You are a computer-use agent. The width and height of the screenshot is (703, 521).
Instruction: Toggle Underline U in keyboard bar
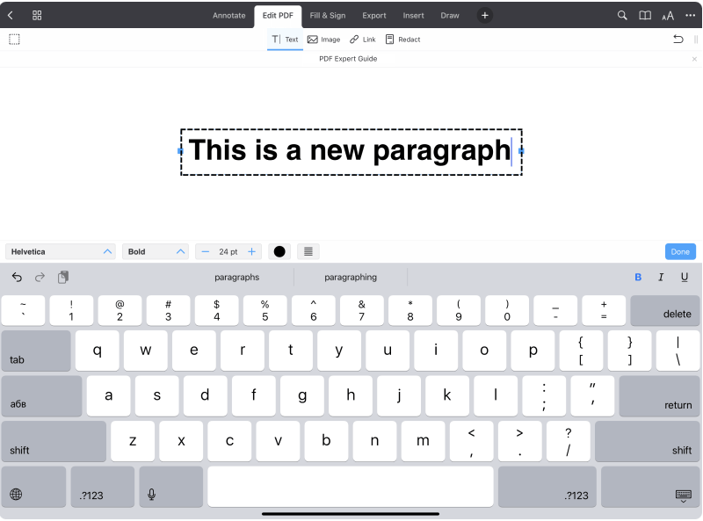tap(685, 277)
